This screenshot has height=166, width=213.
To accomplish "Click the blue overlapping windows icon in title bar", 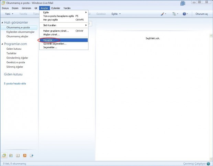I will 183,3.
